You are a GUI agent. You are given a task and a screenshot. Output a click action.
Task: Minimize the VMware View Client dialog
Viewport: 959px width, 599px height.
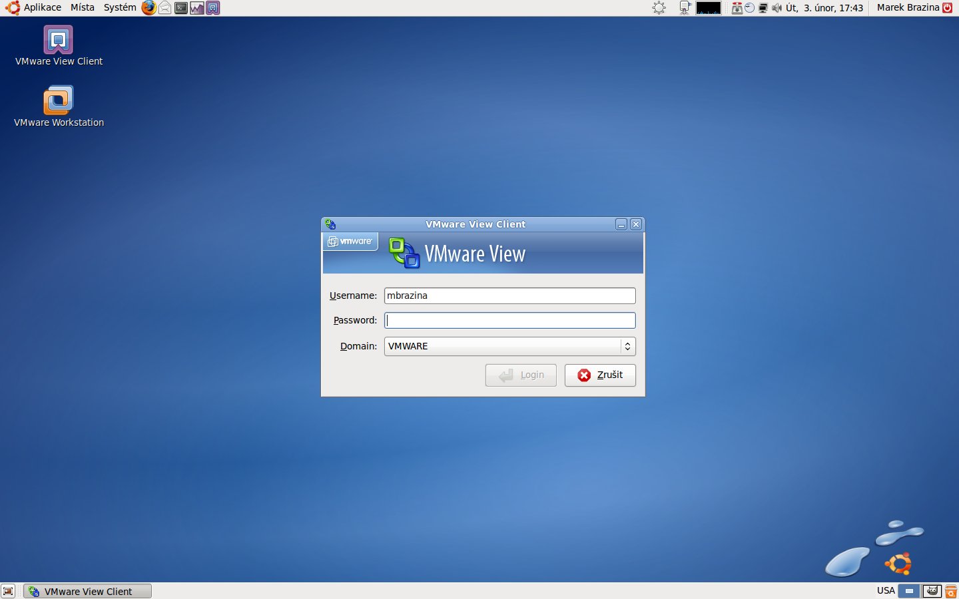[x=621, y=224]
